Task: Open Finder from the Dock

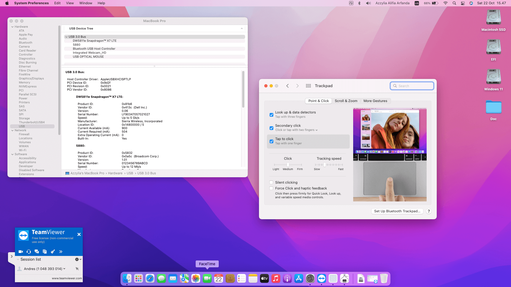Action: click(x=127, y=278)
